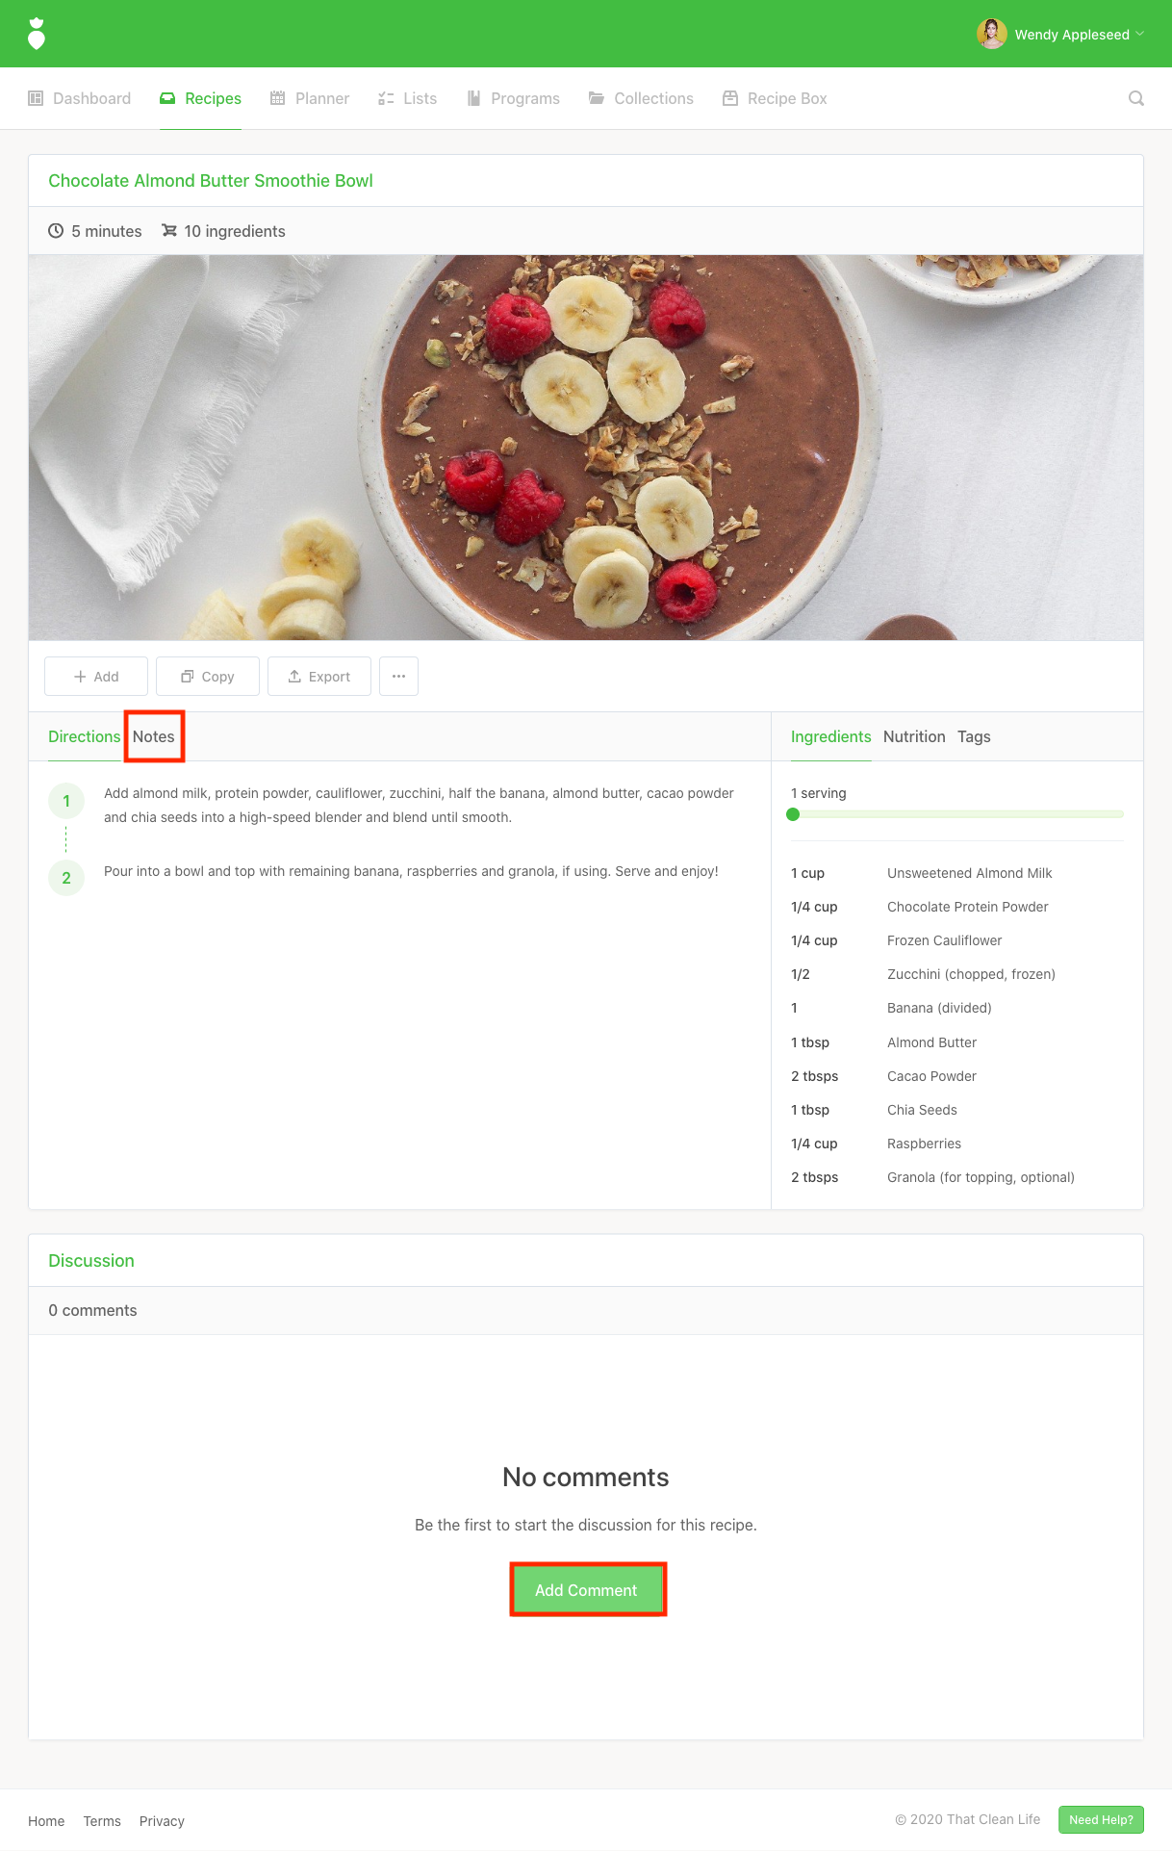
Task: Open the search magnifier icon
Action: tap(1136, 98)
